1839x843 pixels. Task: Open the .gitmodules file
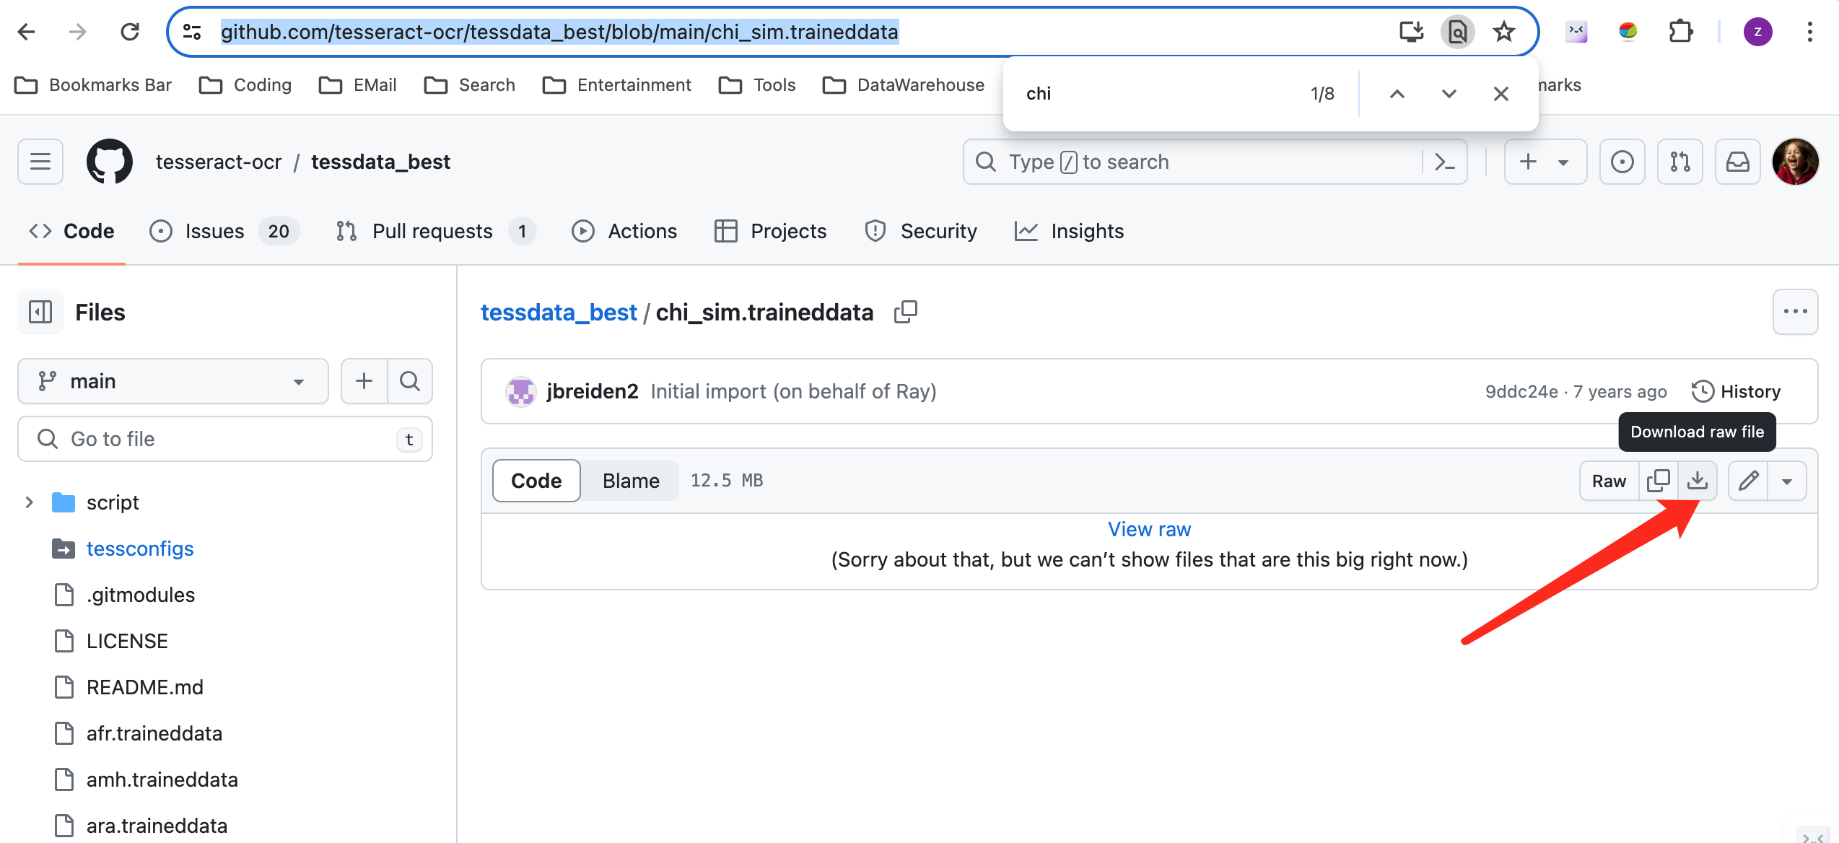coord(141,595)
